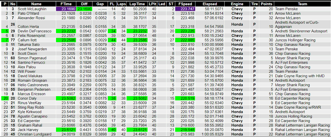Image resolution: width=331 pixels, height=137 pixels.
Task: Click the Elapsed column header
Action: [209, 4]
